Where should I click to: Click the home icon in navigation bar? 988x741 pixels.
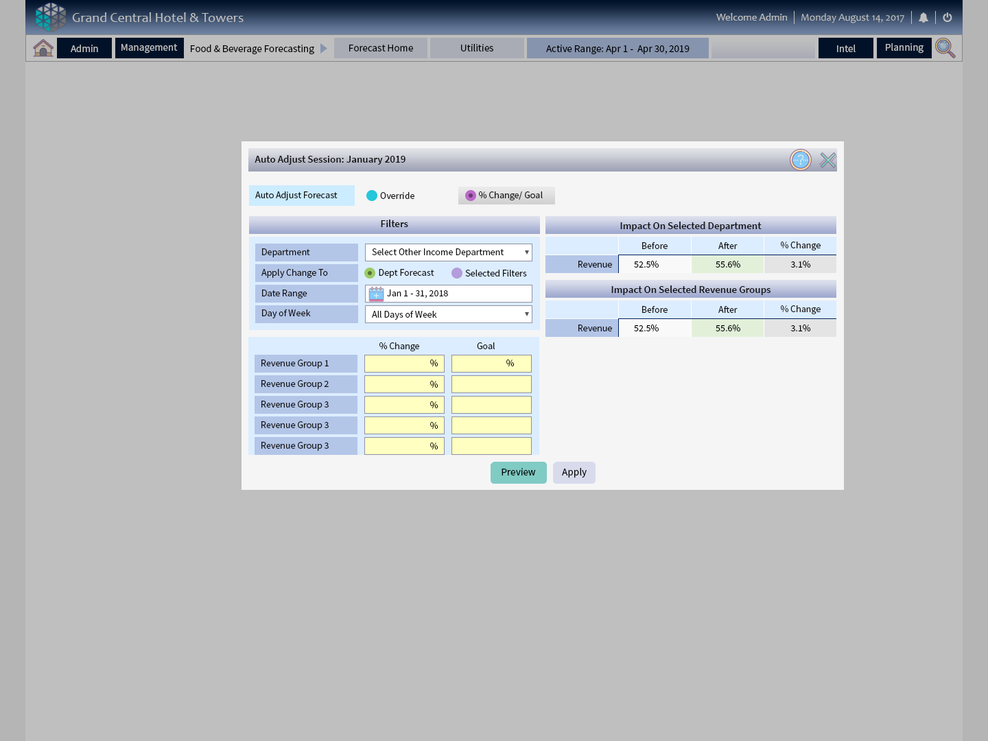pos(43,48)
